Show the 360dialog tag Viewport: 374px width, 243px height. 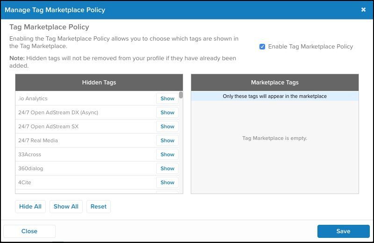(167, 168)
